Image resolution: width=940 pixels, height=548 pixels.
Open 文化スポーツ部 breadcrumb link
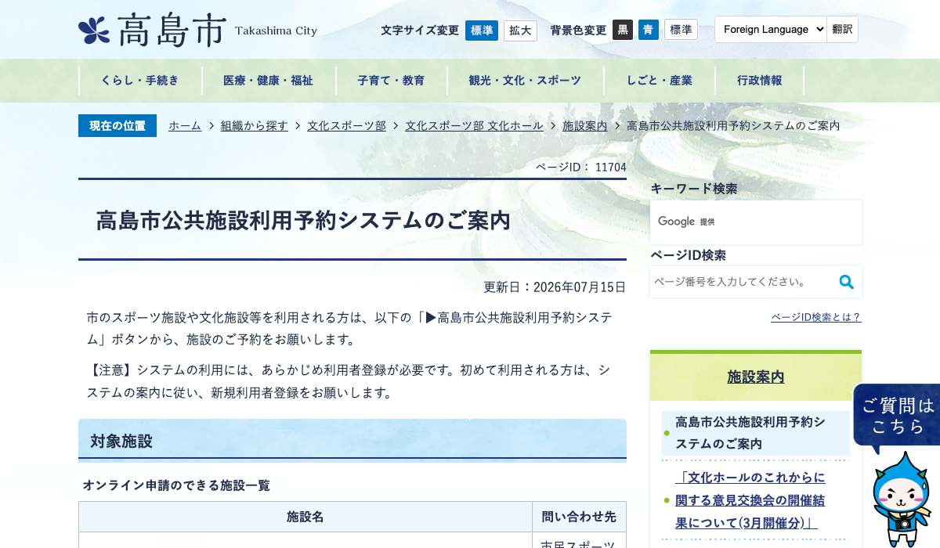coord(347,125)
